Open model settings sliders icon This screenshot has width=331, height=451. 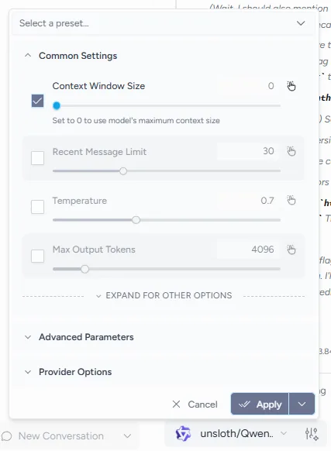coord(312,434)
